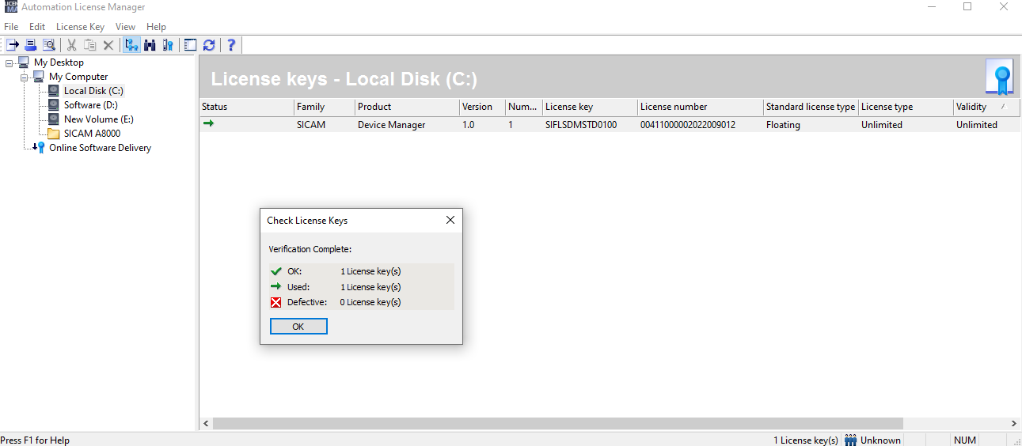Click the My Computer monitor icon

pos(39,77)
